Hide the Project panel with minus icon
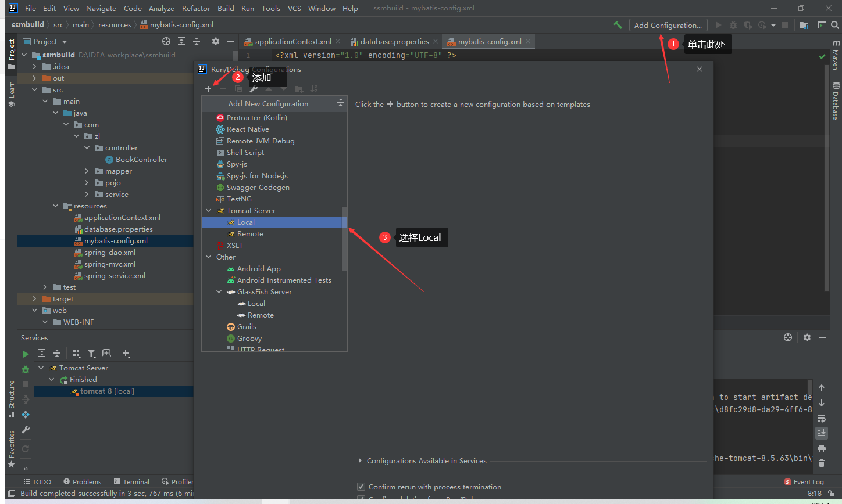Image resolution: width=842 pixels, height=504 pixels. [231, 41]
